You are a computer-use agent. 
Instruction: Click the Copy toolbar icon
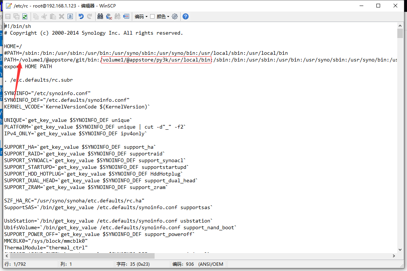[36, 16]
